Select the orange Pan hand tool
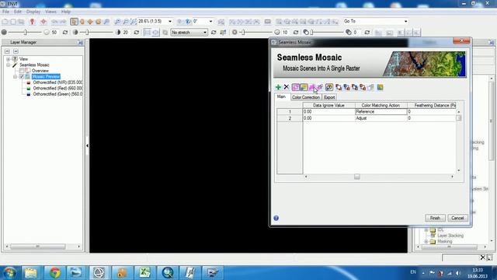497x280 pixels. point(82,22)
